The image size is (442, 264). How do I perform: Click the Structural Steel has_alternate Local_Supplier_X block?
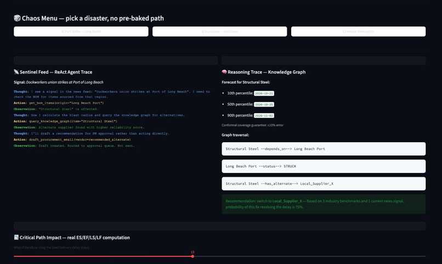click(324, 184)
